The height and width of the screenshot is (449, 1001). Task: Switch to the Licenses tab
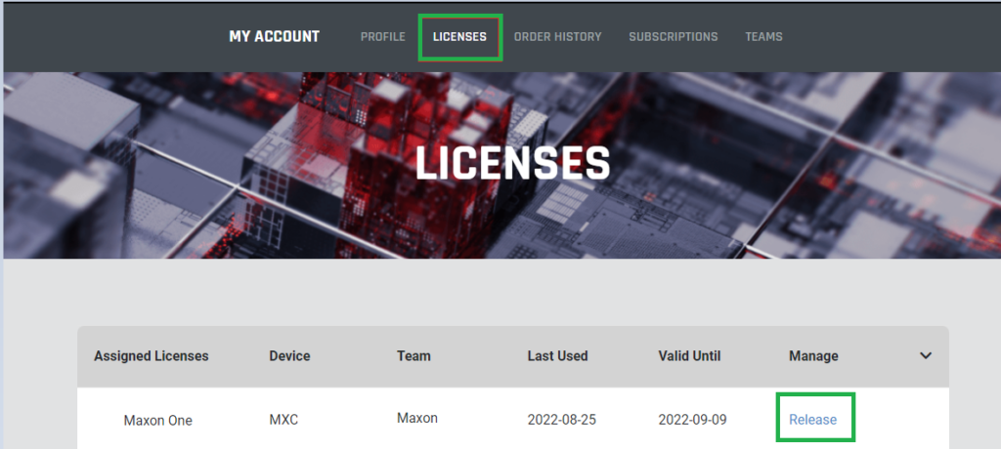[459, 37]
